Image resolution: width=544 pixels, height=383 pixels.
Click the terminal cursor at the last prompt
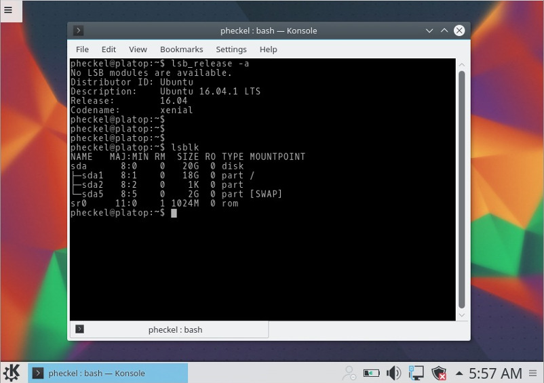click(x=174, y=213)
